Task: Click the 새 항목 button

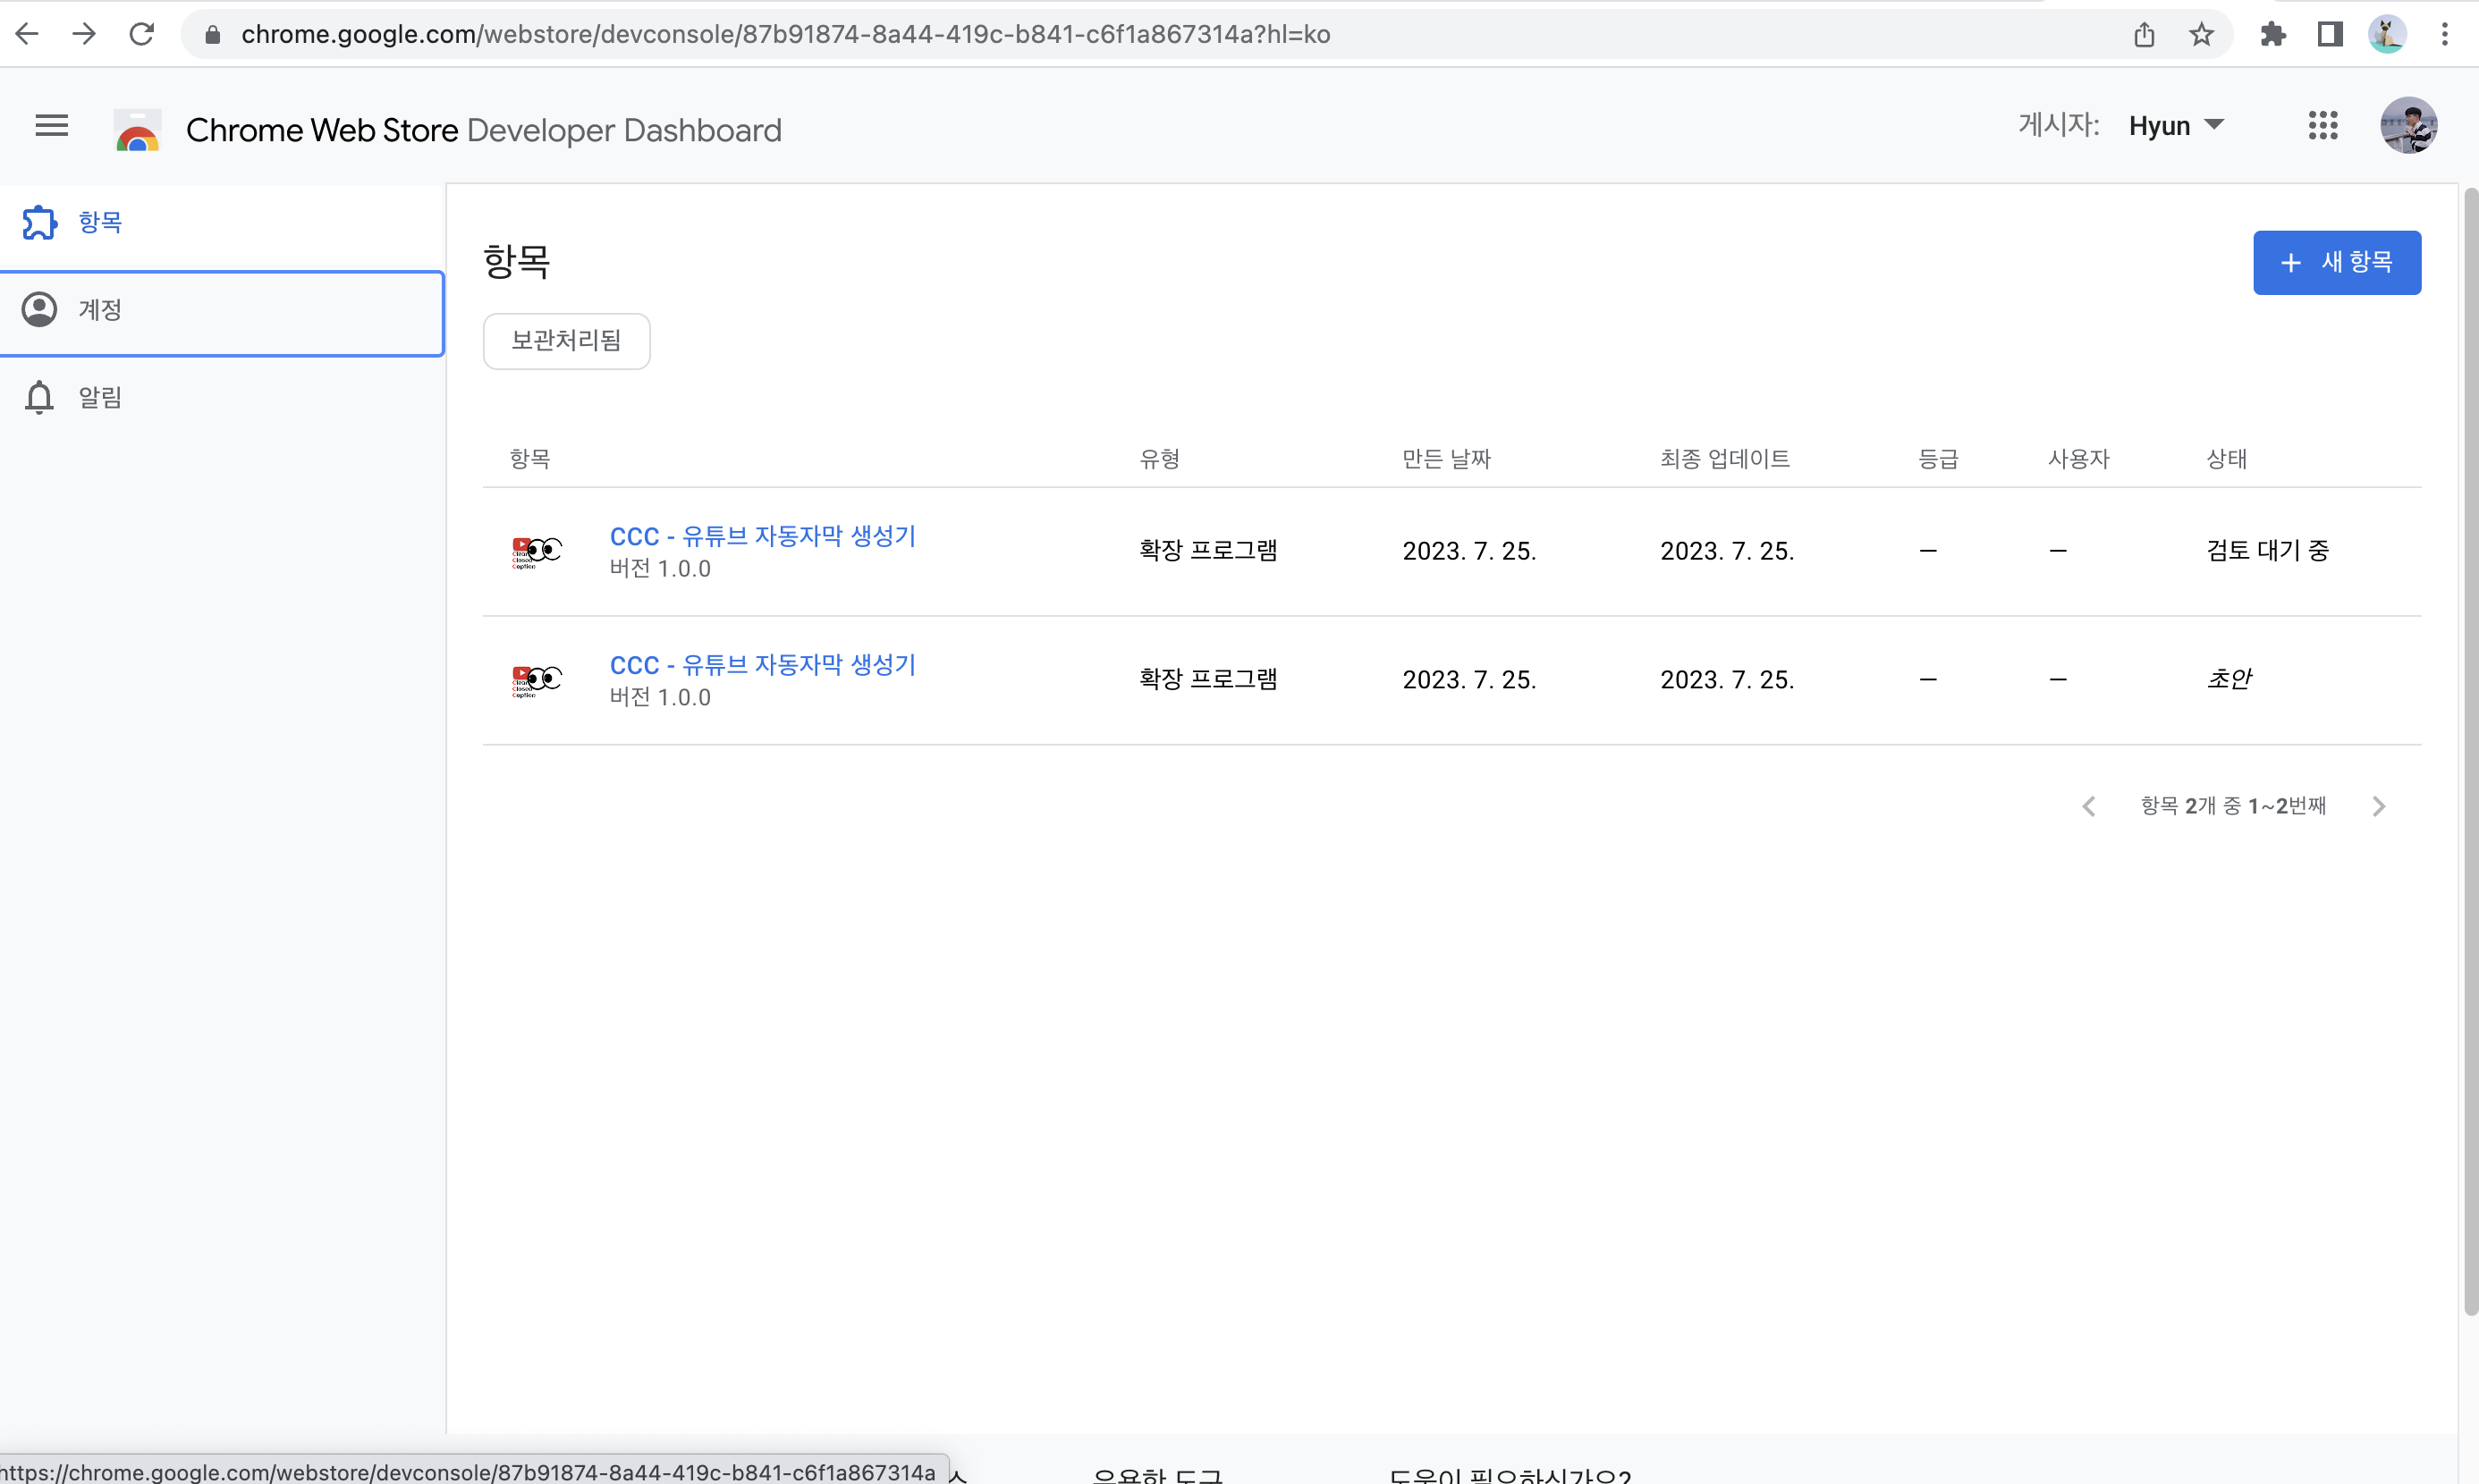Action: tap(2336, 263)
